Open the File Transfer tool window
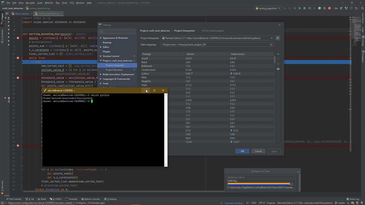This screenshot has width=365, height=205. 14,199
